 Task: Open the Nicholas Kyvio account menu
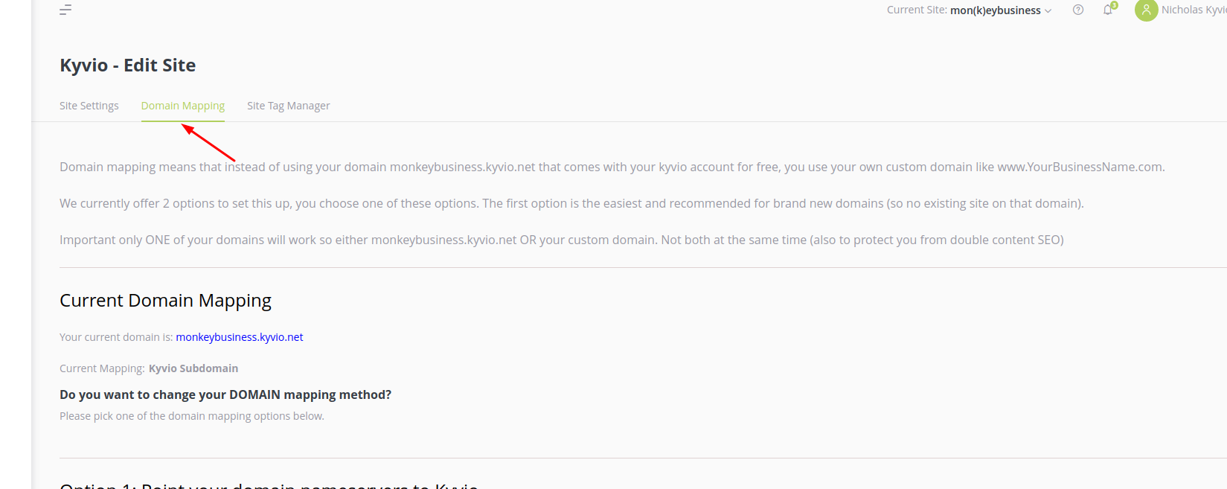[1194, 10]
